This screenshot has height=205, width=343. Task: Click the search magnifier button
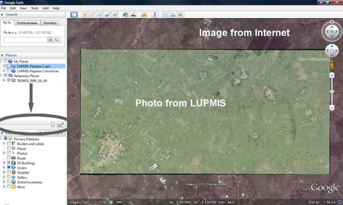click(x=57, y=40)
